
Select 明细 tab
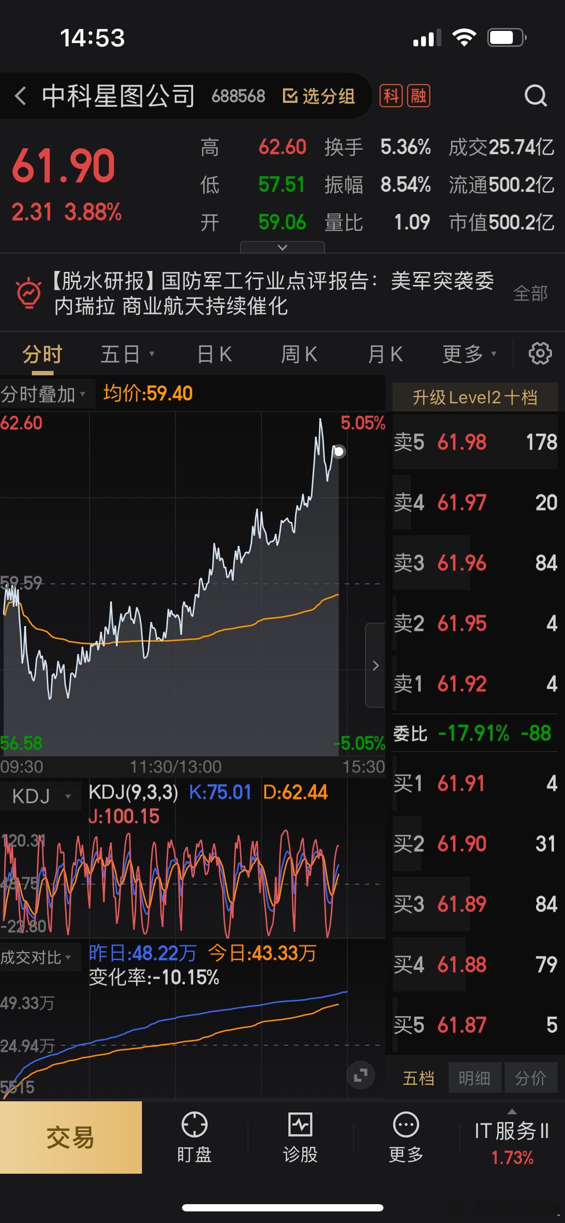pos(475,1078)
